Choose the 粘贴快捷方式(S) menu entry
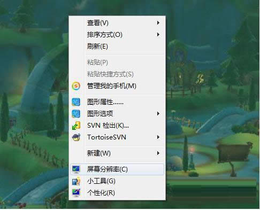This screenshot has width=260, height=210. 117,74
